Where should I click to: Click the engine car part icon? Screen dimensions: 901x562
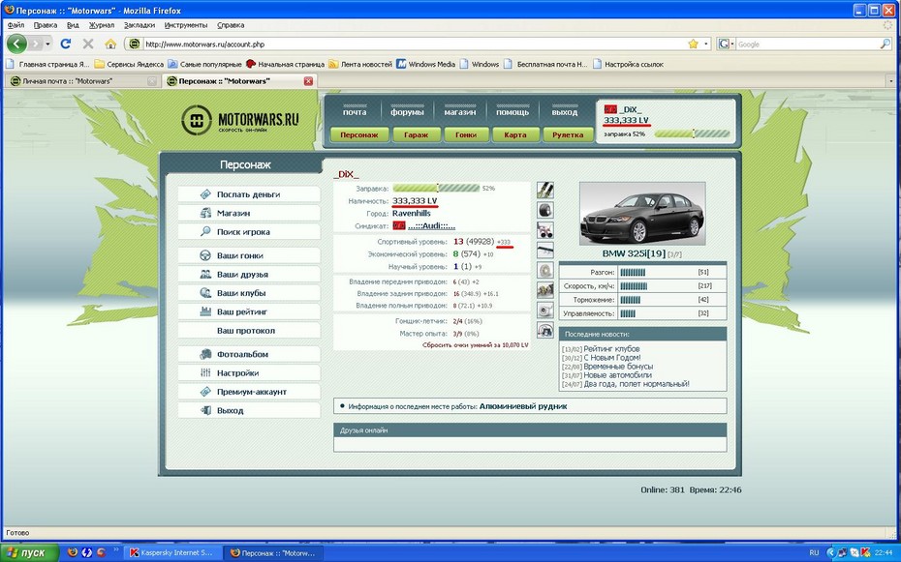(545, 289)
